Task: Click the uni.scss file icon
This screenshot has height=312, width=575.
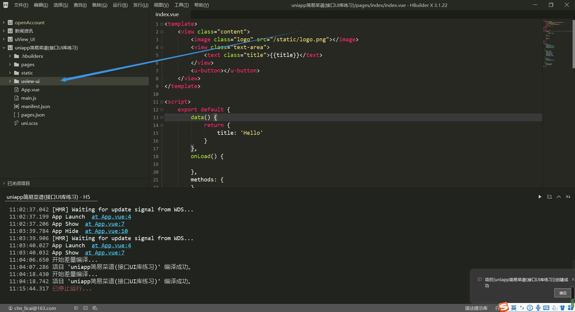Action: pos(16,123)
